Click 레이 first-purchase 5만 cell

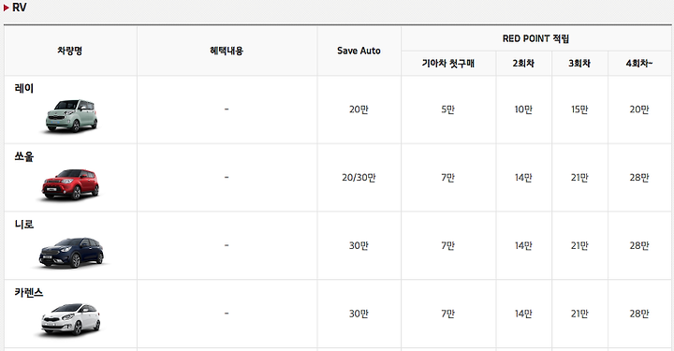pos(447,110)
